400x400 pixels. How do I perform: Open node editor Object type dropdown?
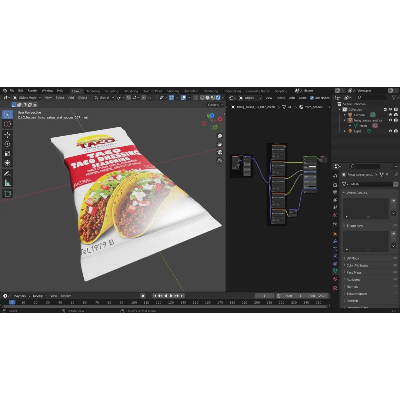[x=250, y=98]
